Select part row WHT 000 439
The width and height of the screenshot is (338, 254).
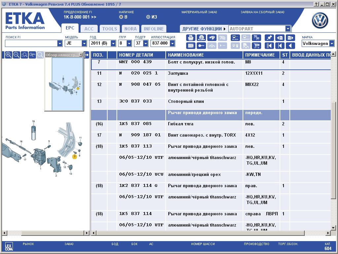(211, 64)
